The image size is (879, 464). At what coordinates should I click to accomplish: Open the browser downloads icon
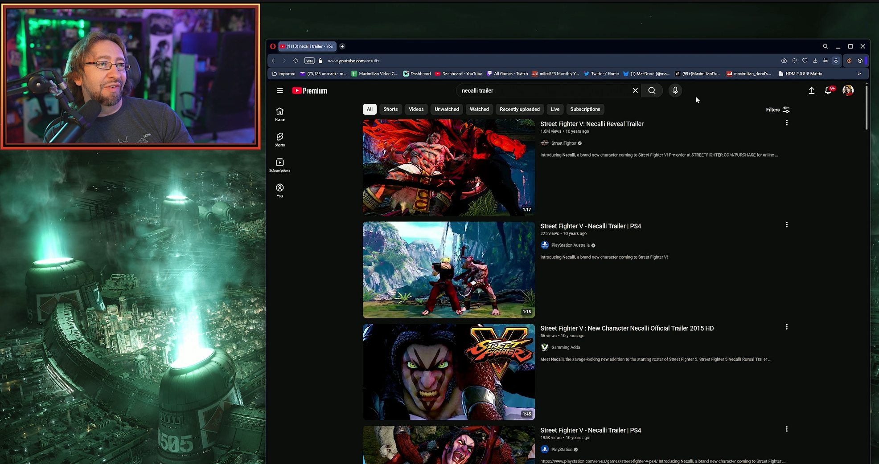(x=815, y=61)
